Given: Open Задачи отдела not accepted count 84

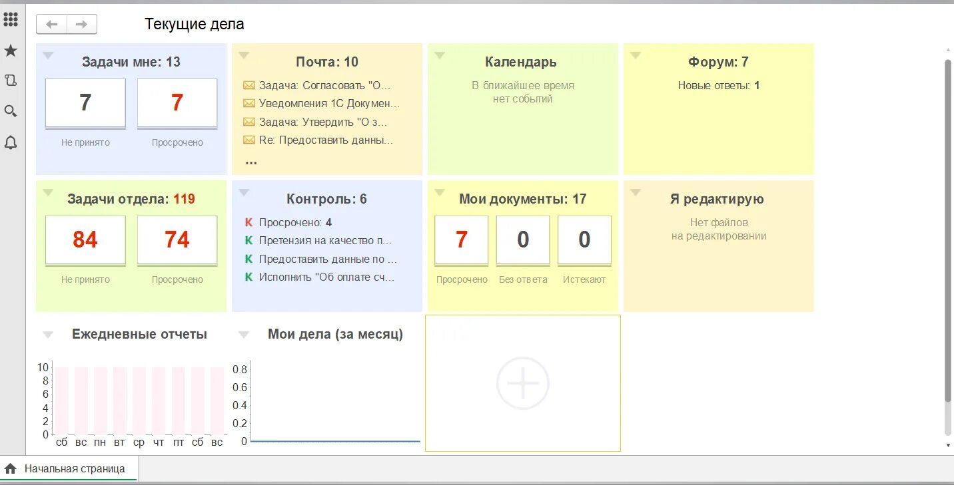Looking at the screenshot, I should coord(85,240).
